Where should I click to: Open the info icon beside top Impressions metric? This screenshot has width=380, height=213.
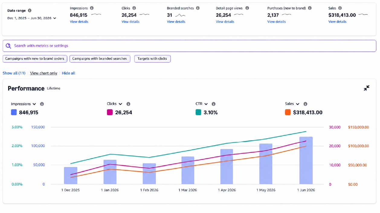pos(92,8)
